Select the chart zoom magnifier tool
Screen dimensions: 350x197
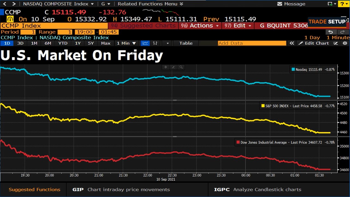pyautogui.click(x=181, y=67)
